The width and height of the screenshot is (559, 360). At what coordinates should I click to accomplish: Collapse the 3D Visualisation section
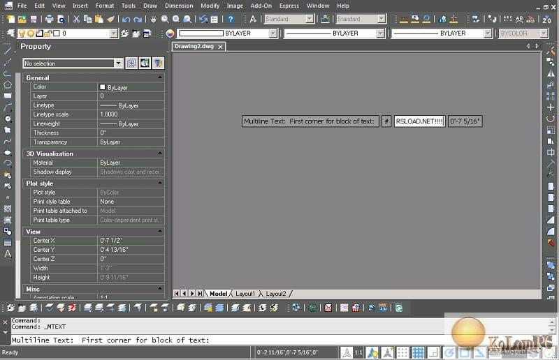tap(160, 153)
